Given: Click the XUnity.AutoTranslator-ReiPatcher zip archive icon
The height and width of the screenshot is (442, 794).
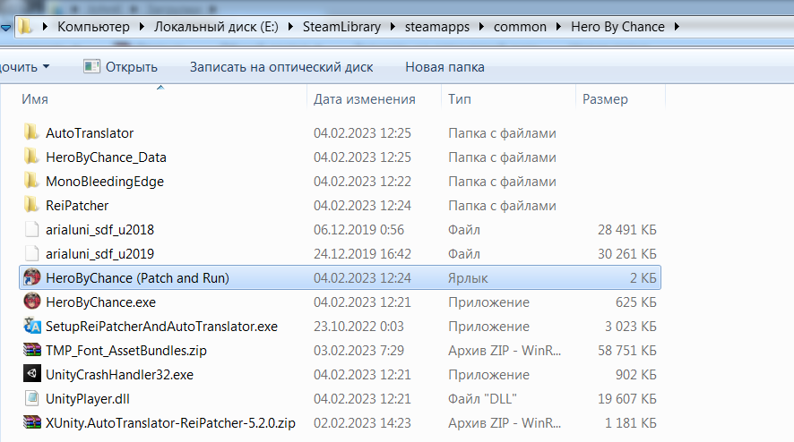Looking at the screenshot, I should coord(31,423).
